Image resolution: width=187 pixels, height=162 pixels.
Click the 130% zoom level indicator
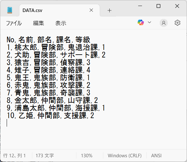coord(87,156)
